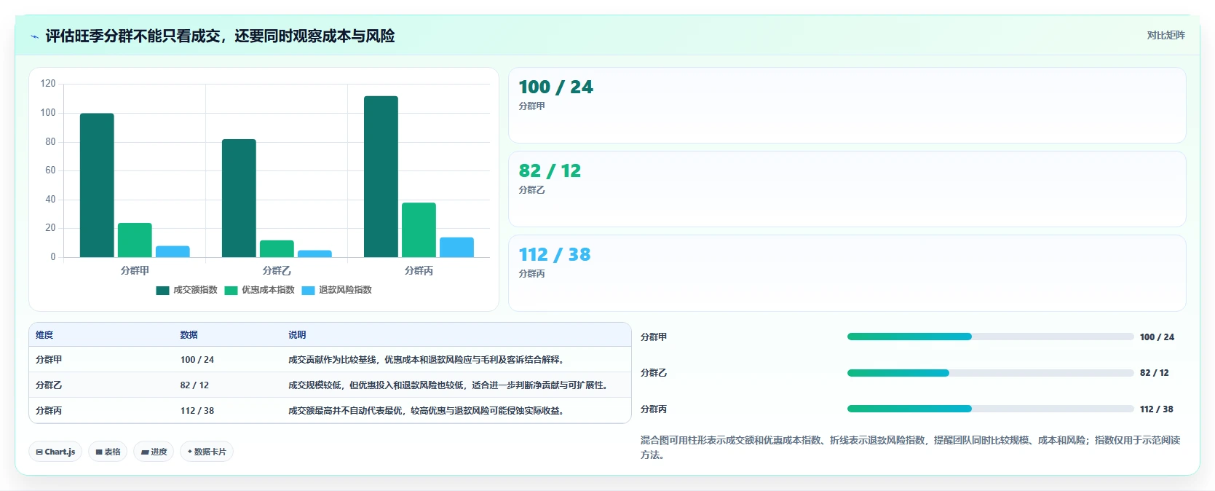This screenshot has height=491, width=1215.
Task: Click the 表格 tag chip
Action: coord(108,452)
